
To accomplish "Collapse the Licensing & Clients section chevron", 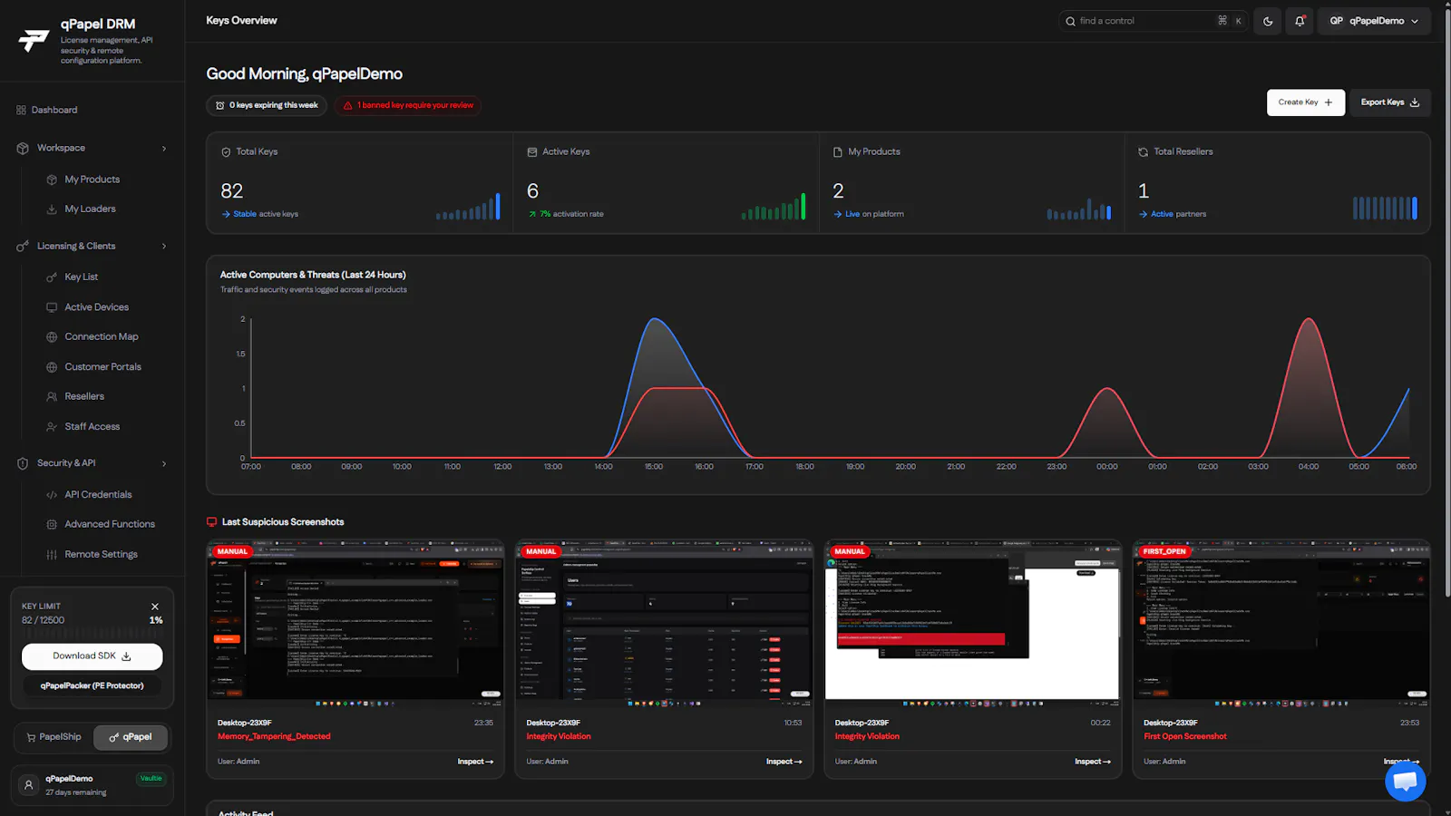I will (164, 246).
